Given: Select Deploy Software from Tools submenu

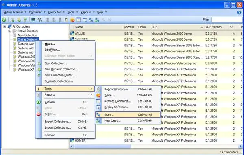Looking at the screenshot, I should (x=117, y=107).
